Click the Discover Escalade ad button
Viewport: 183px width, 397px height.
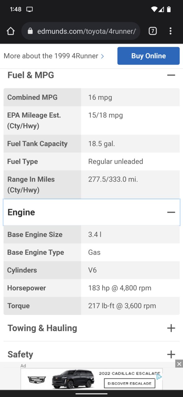[130, 383]
